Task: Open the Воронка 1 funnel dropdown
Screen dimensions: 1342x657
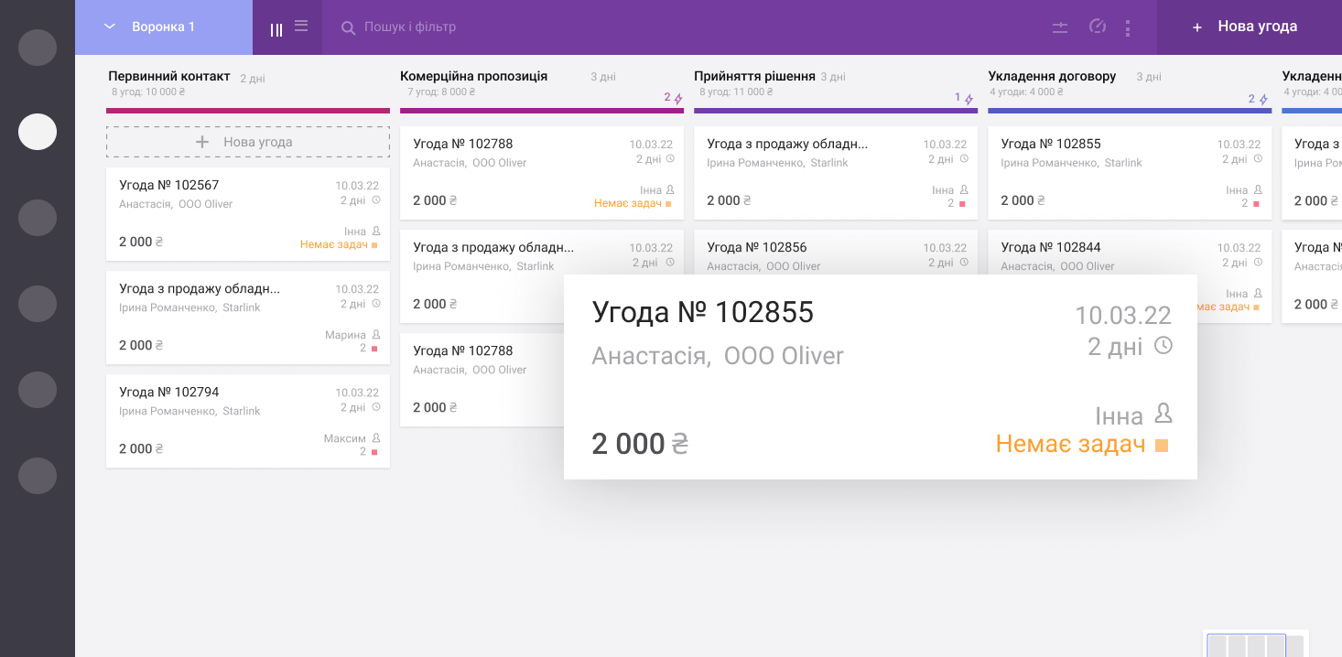Action: pos(163,27)
